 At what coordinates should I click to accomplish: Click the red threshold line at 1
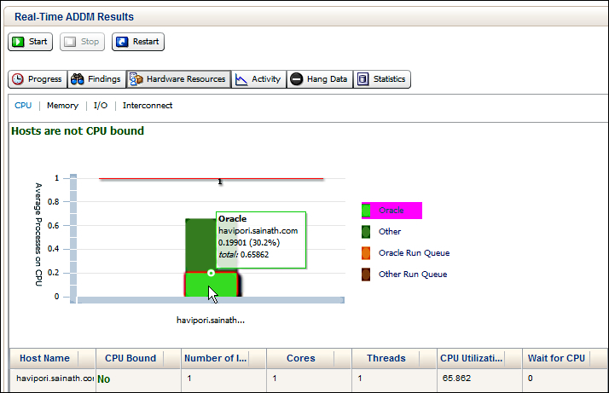click(211, 179)
